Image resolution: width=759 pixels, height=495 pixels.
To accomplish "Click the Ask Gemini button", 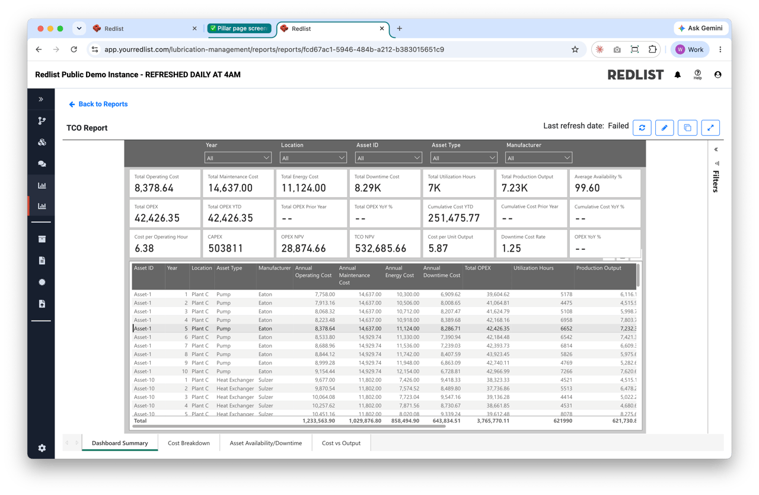I will click(x=700, y=28).
